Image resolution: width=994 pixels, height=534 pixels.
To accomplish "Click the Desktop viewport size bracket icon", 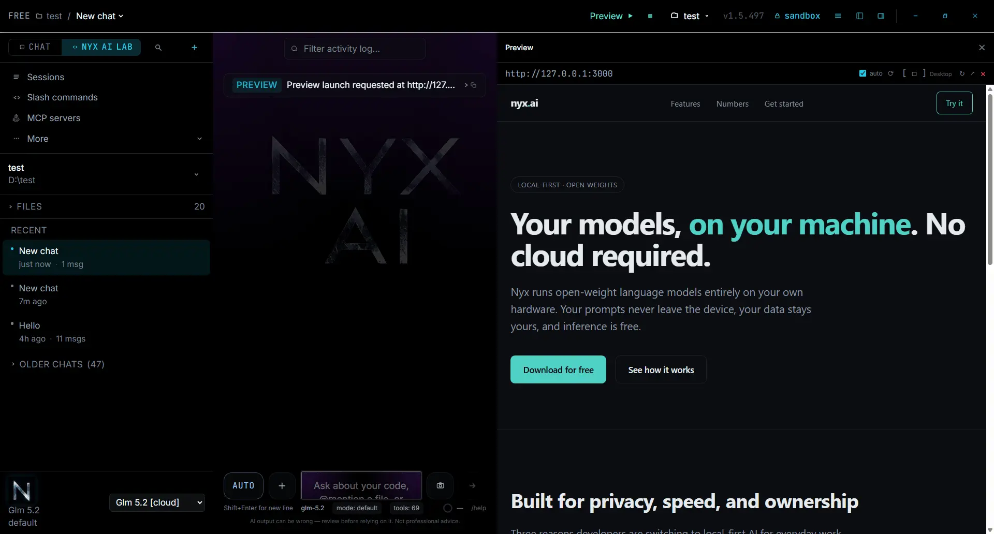I will click(x=914, y=73).
